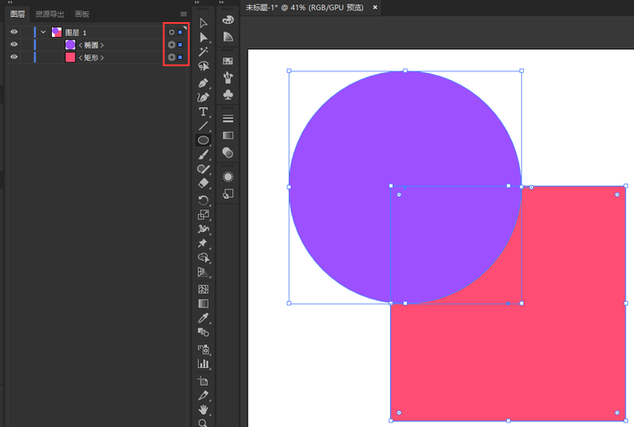Choose the Lasso tool
The height and width of the screenshot is (427, 634).
point(203,66)
